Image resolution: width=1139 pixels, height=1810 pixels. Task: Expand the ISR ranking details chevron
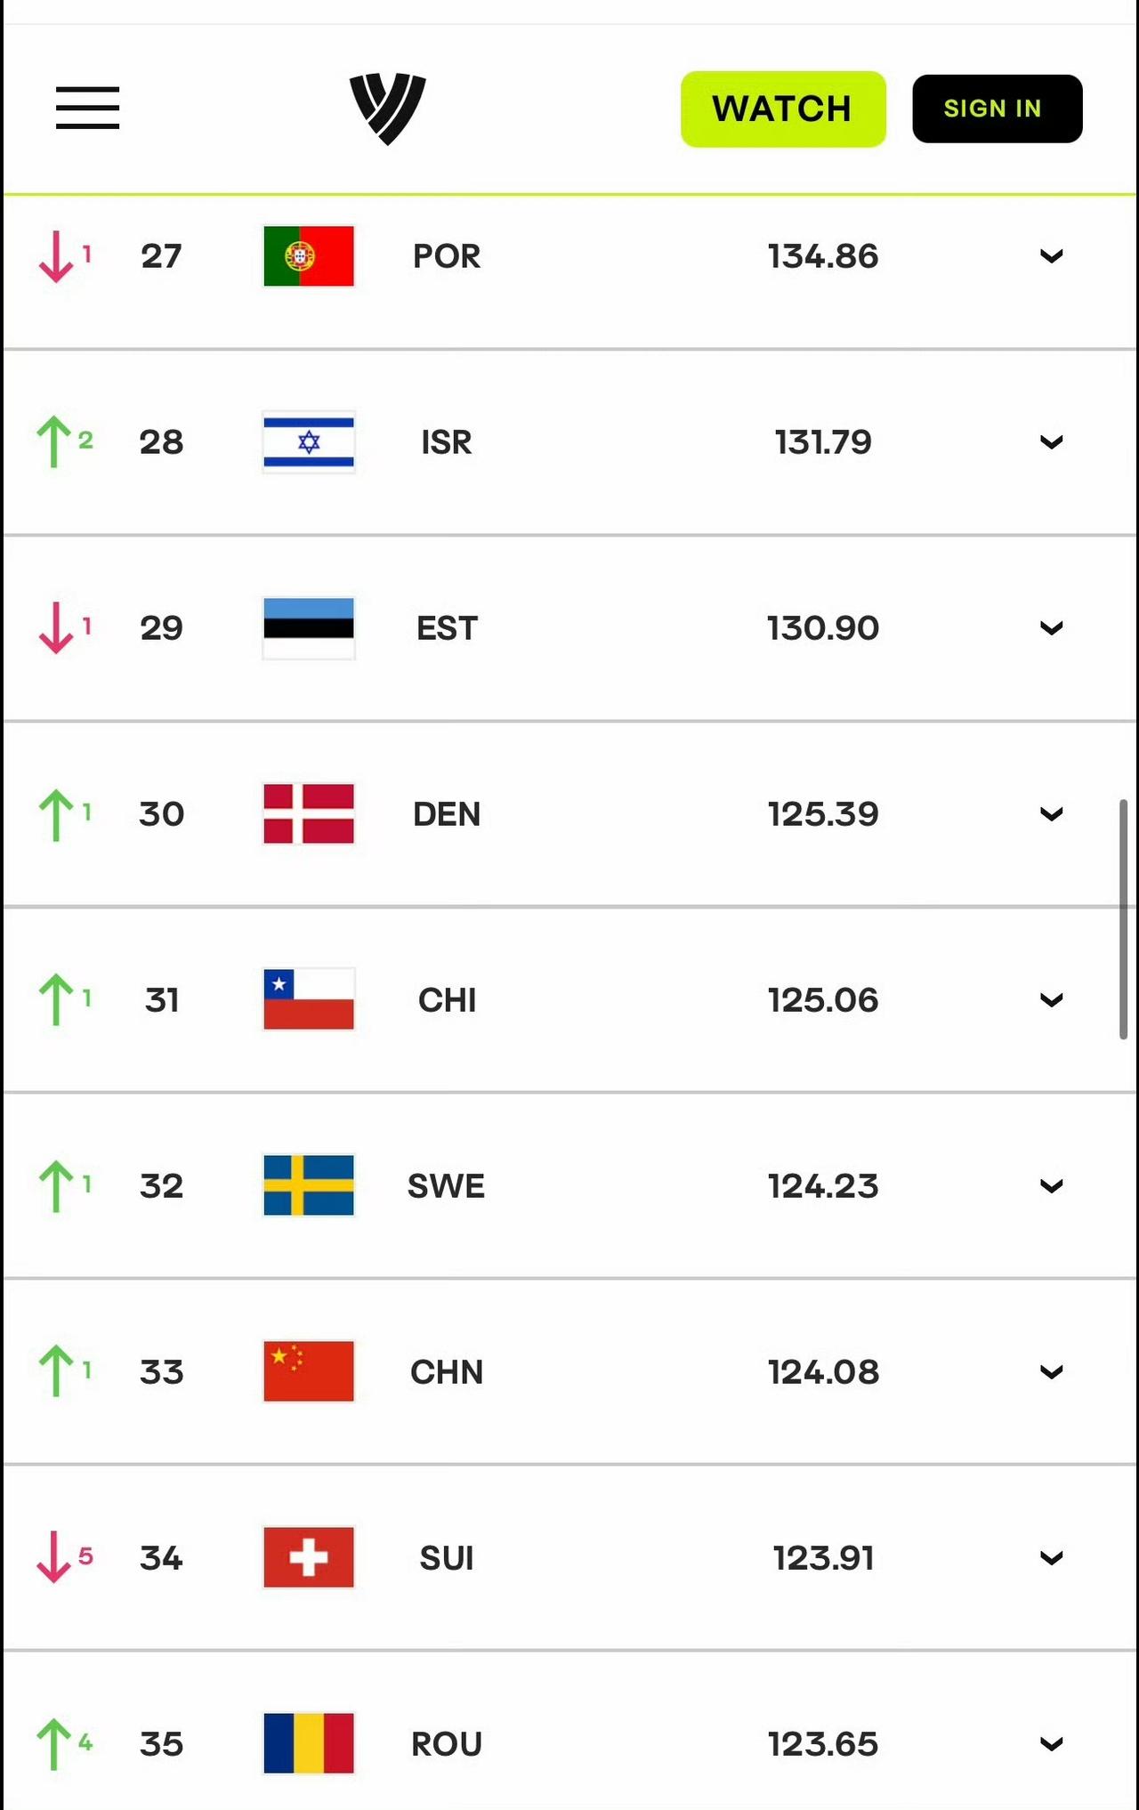pos(1052,442)
